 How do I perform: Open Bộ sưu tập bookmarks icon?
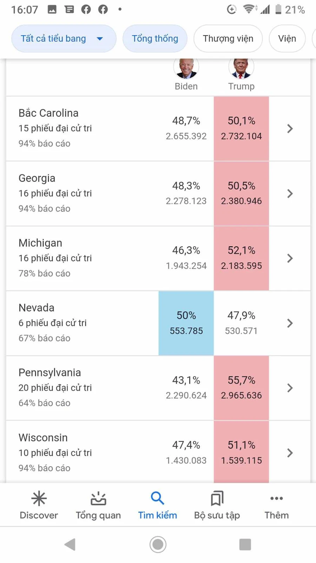[x=217, y=499]
